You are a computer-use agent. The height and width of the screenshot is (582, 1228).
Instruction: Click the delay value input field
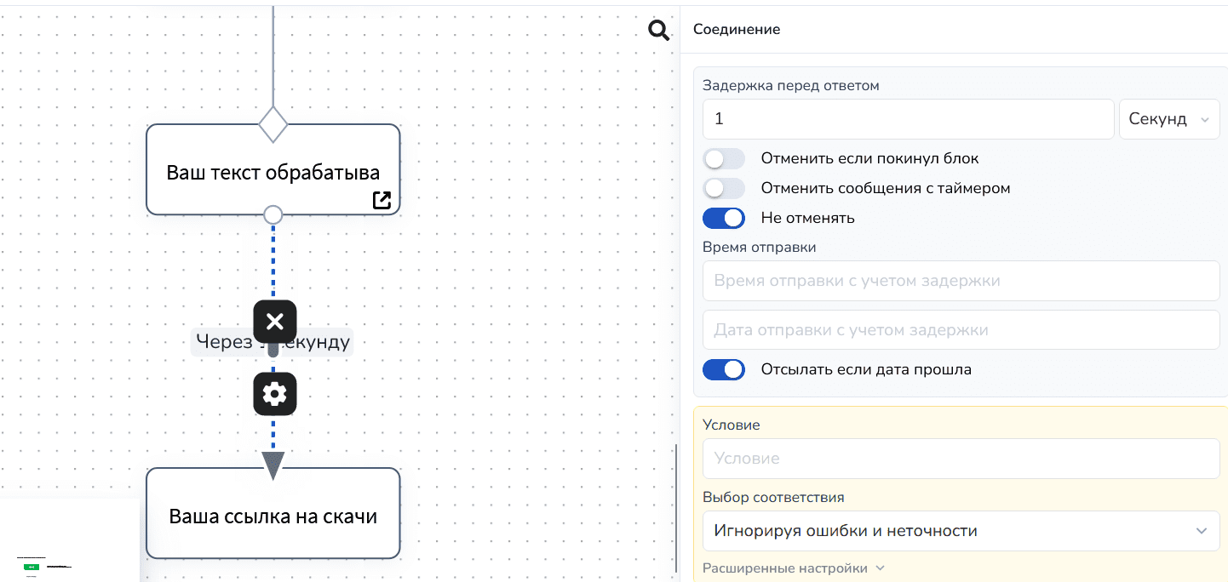907,119
